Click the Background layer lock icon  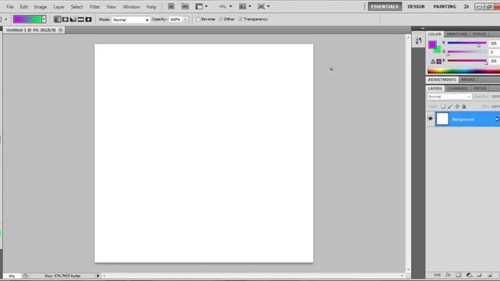[x=497, y=119]
